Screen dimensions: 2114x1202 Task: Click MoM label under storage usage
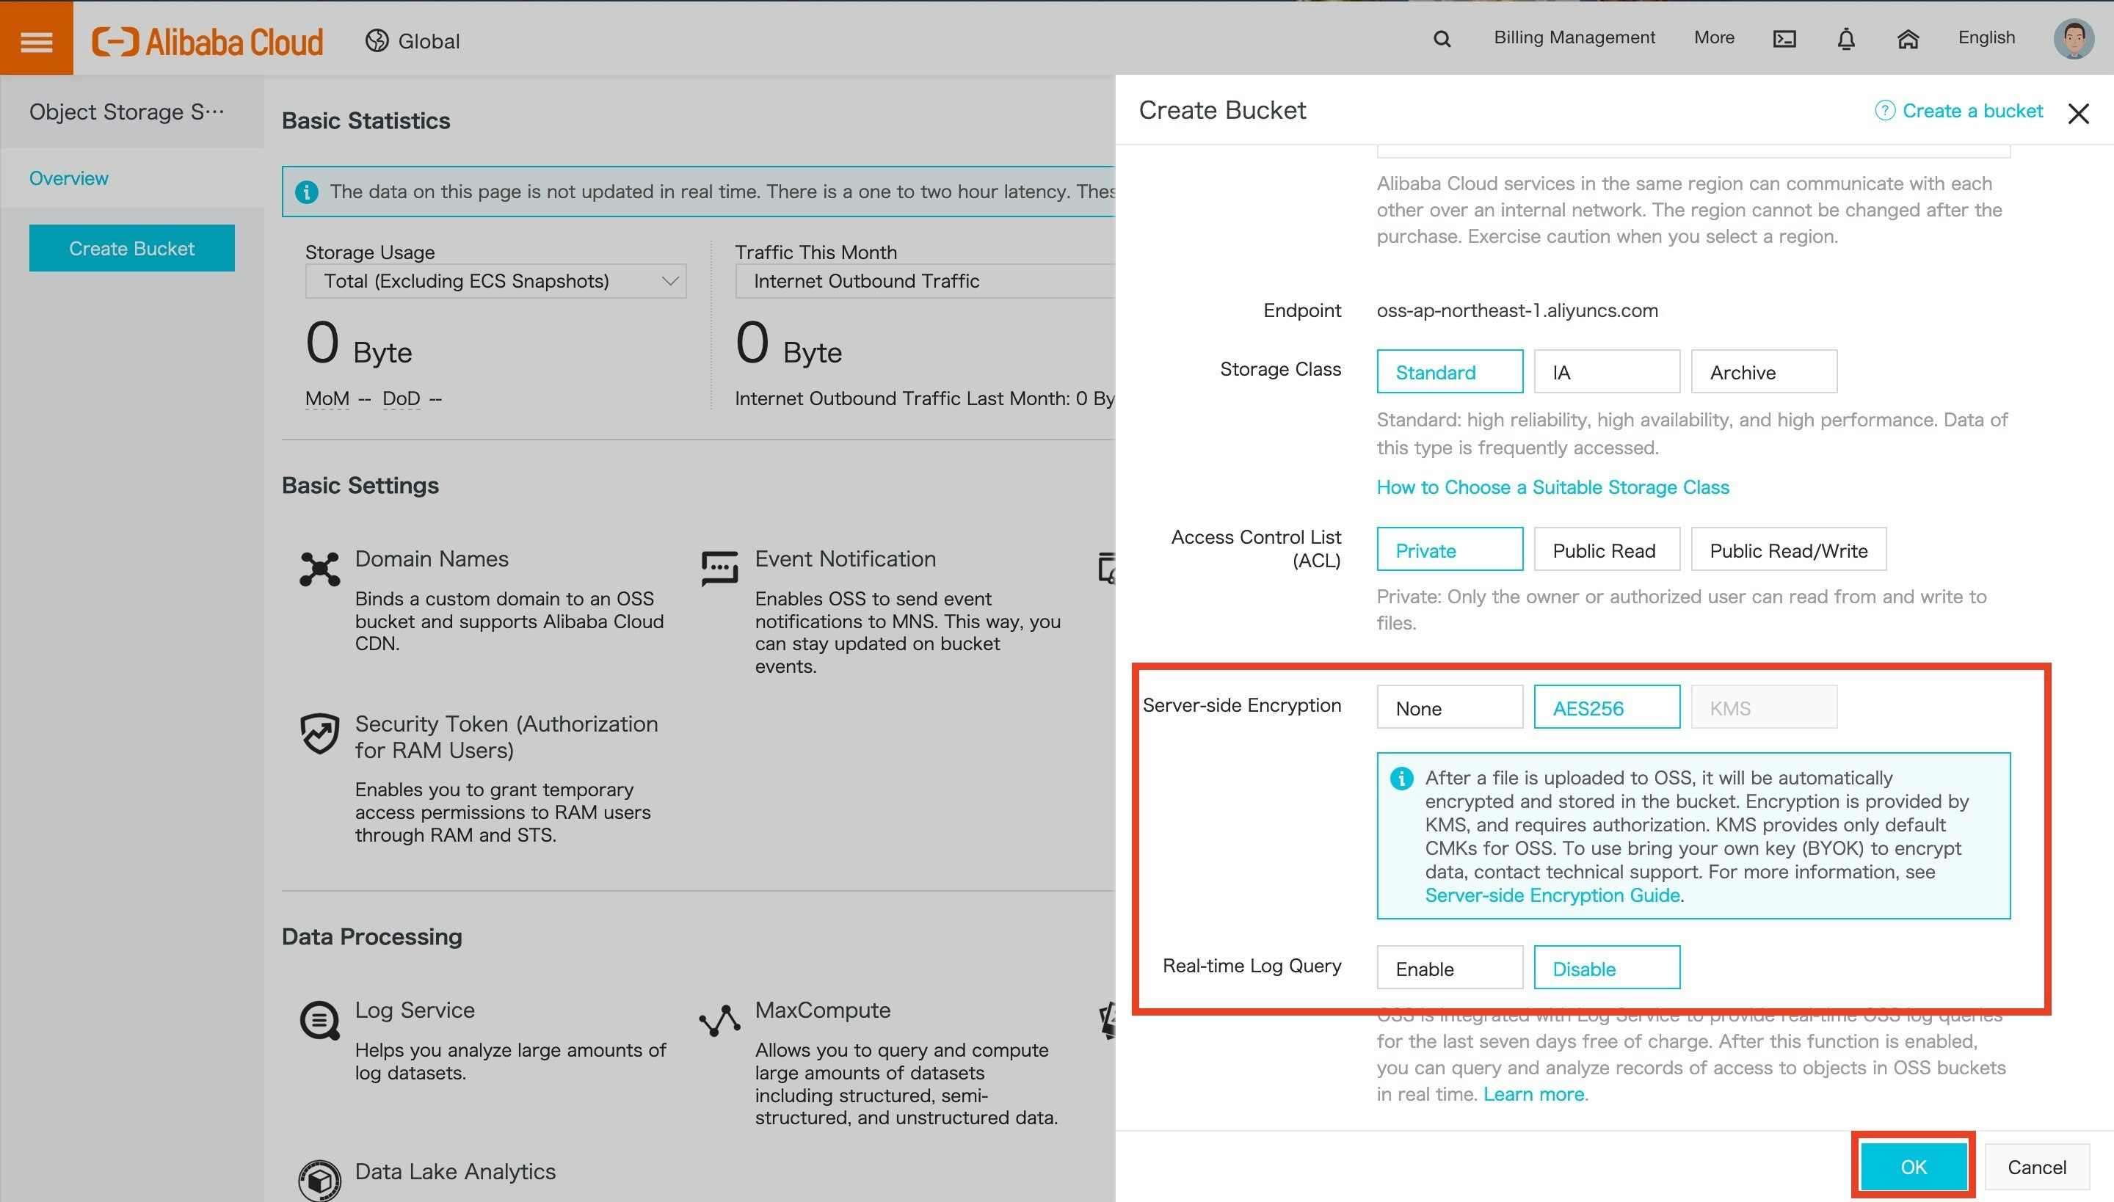(327, 398)
